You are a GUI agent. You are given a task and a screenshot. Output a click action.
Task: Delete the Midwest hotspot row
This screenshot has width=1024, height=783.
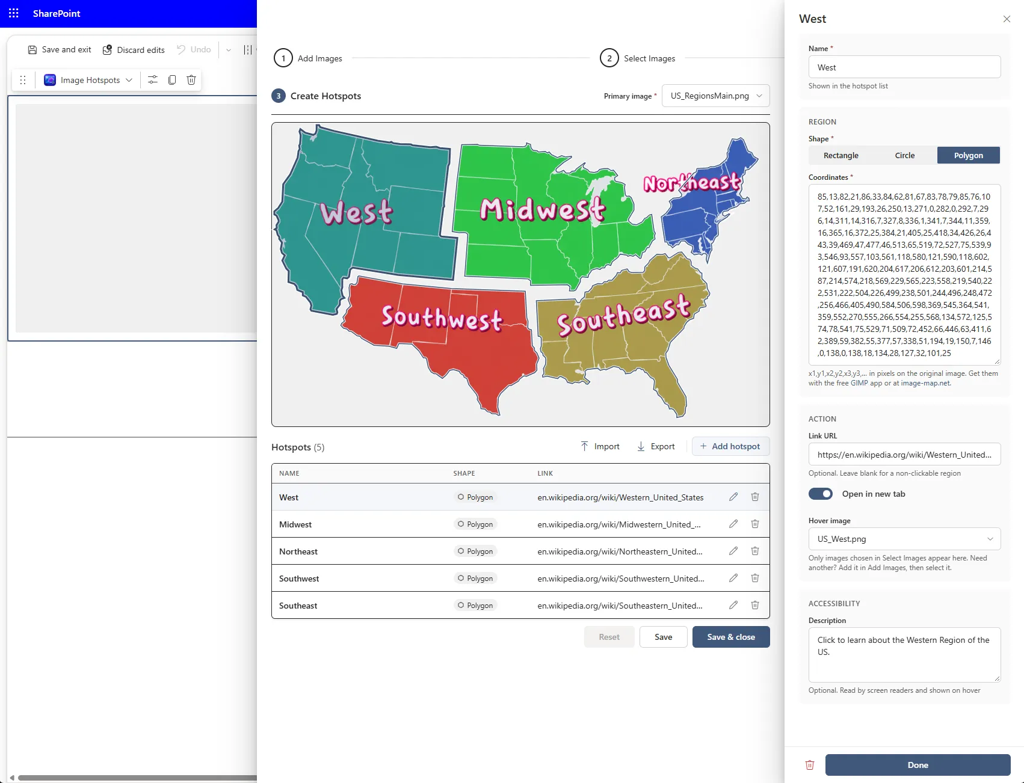(755, 524)
